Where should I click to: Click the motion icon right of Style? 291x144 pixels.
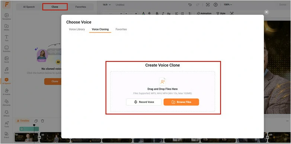point(232,13)
